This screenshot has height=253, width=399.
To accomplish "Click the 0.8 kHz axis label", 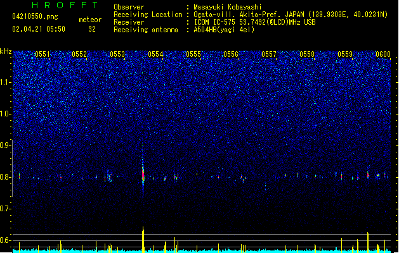I will [5, 177].
